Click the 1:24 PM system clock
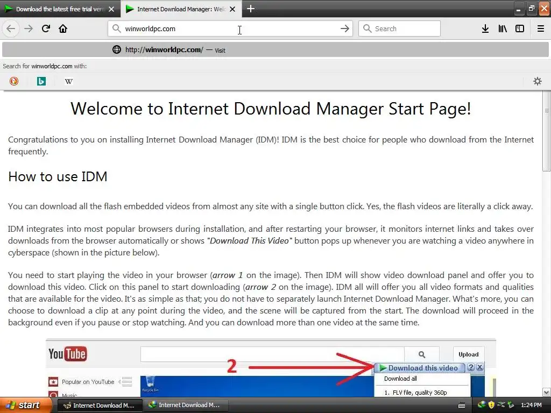Image resolution: width=551 pixels, height=413 pixels. (531, 405)
